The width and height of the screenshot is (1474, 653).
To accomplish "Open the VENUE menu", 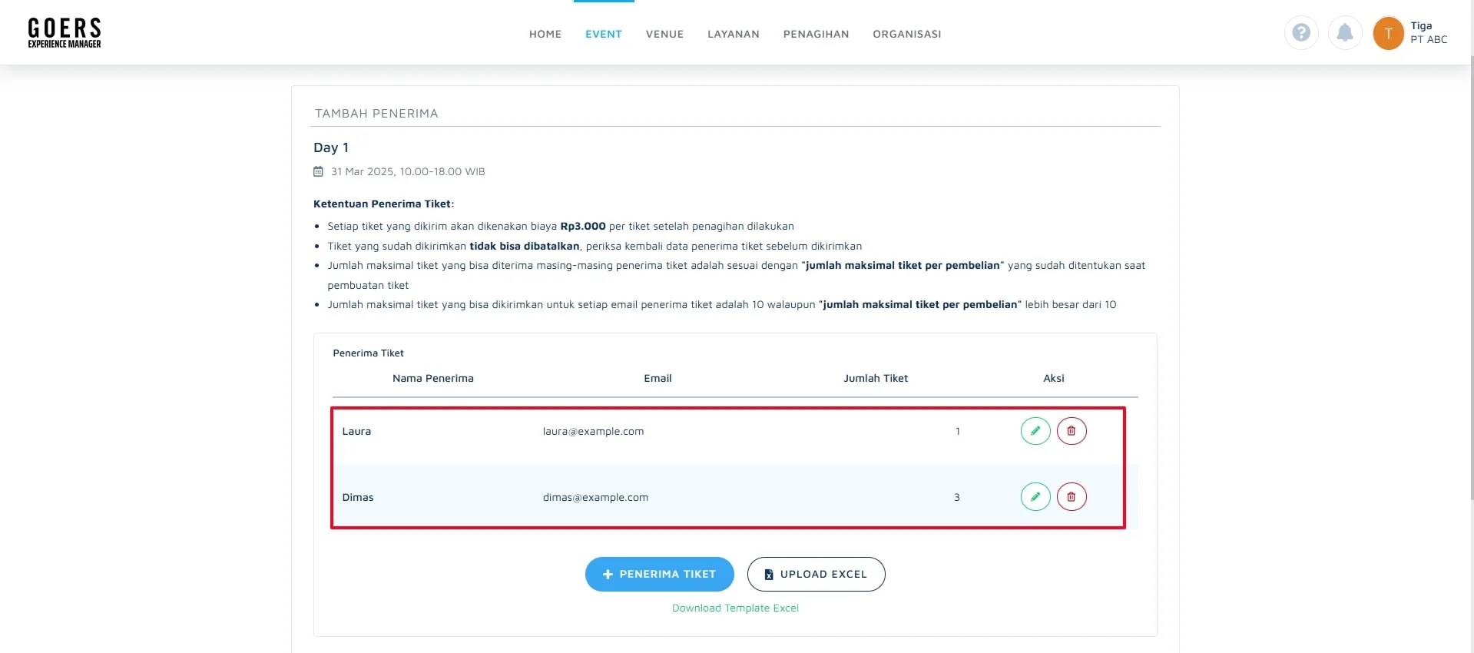I will 664,34.
